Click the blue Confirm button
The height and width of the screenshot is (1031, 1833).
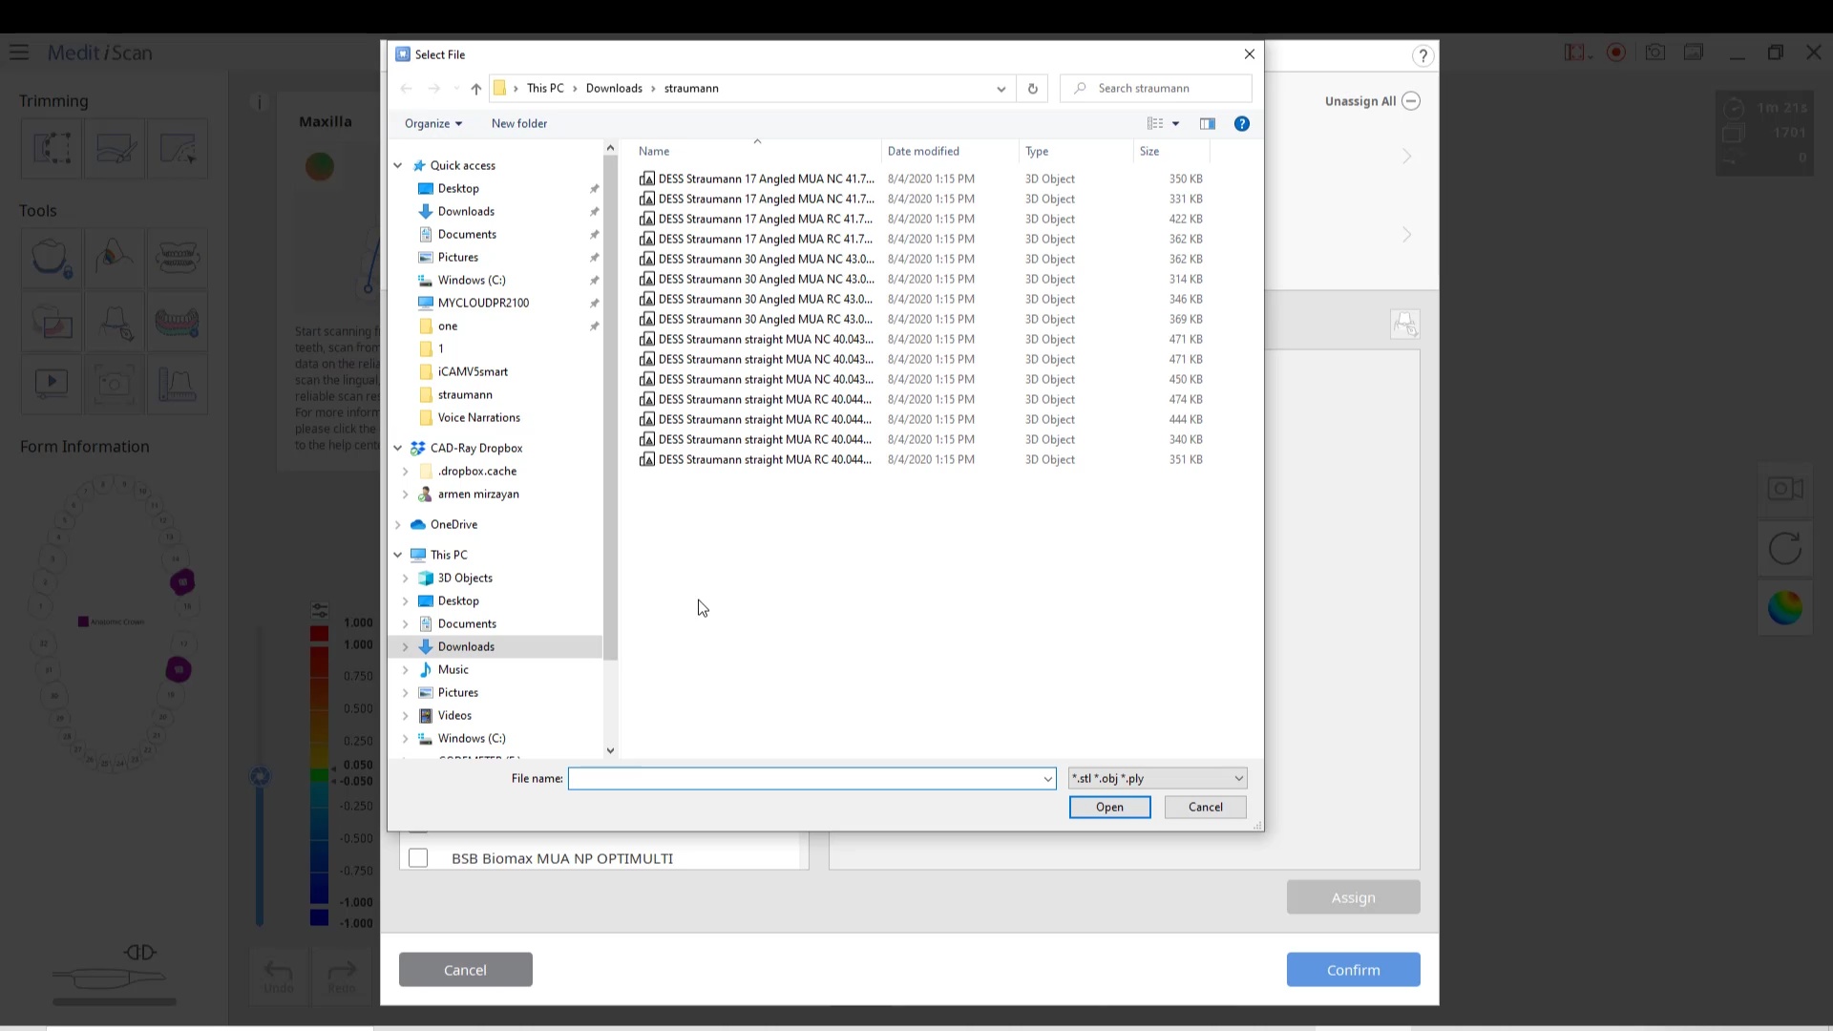click(x=1353, y=970)
